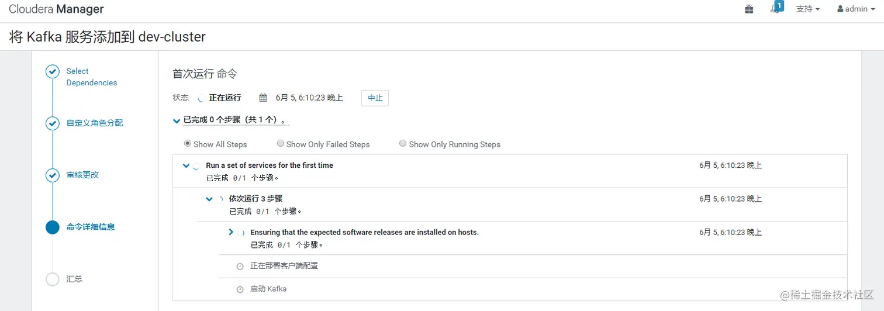Click the 中止 abort button

pos(375,98)
